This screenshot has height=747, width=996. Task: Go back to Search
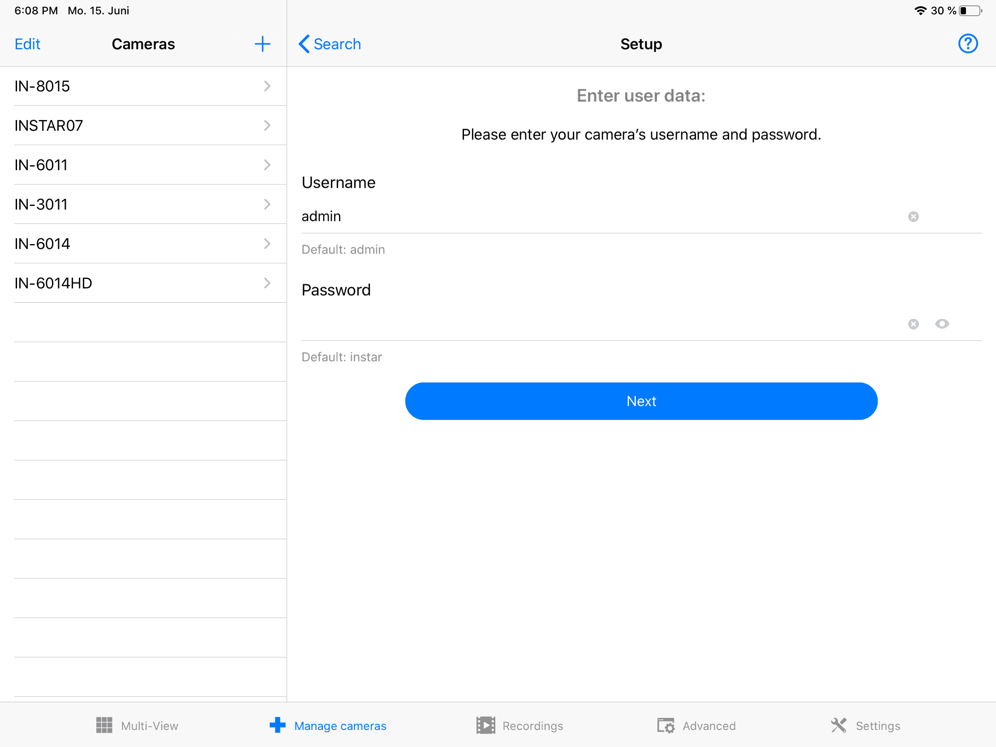point(330,44)
